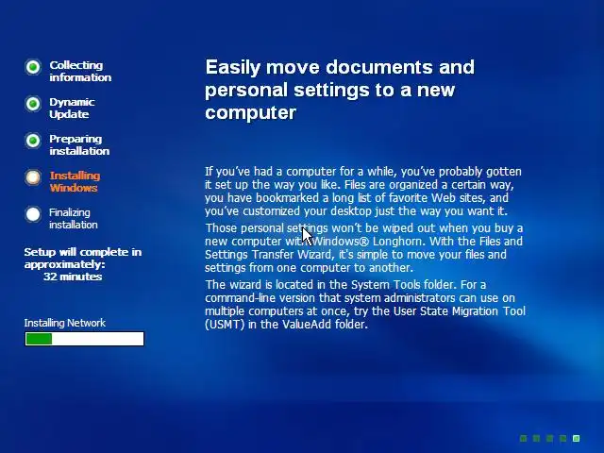This screenshot has width=604, height=453.
Task: Click the green bullet beside Dynamic Update
Action: [33, 104]
